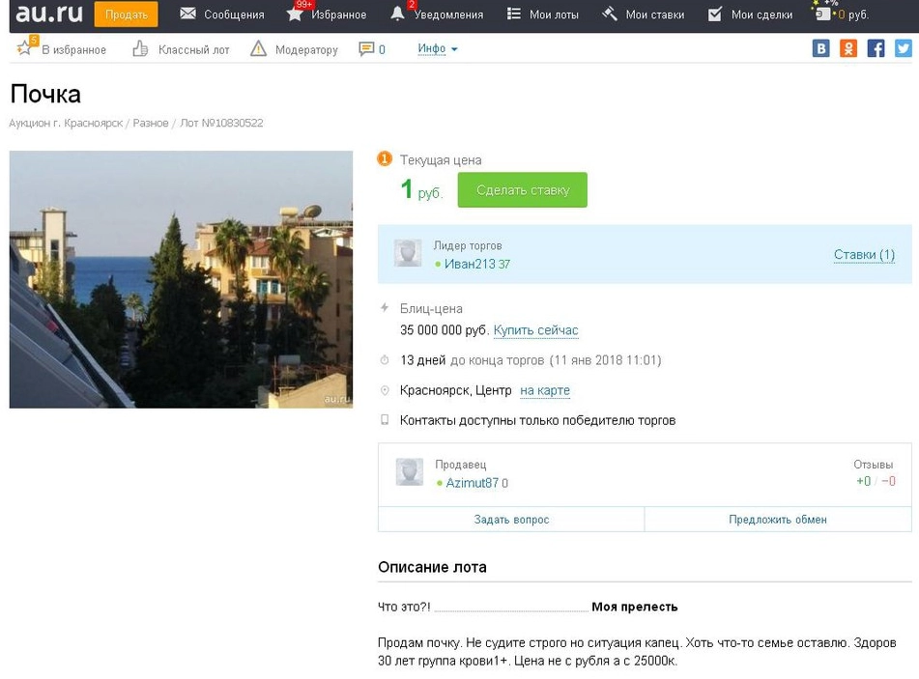The height and width of the screenshot is (679, 919).
Task: Share via Odnoklassniki icon
Action: coord(848,48)
